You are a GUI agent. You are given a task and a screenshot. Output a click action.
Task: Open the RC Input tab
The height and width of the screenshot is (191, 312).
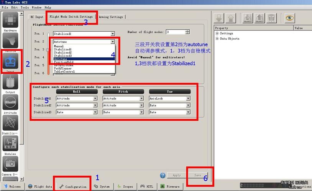37,17
